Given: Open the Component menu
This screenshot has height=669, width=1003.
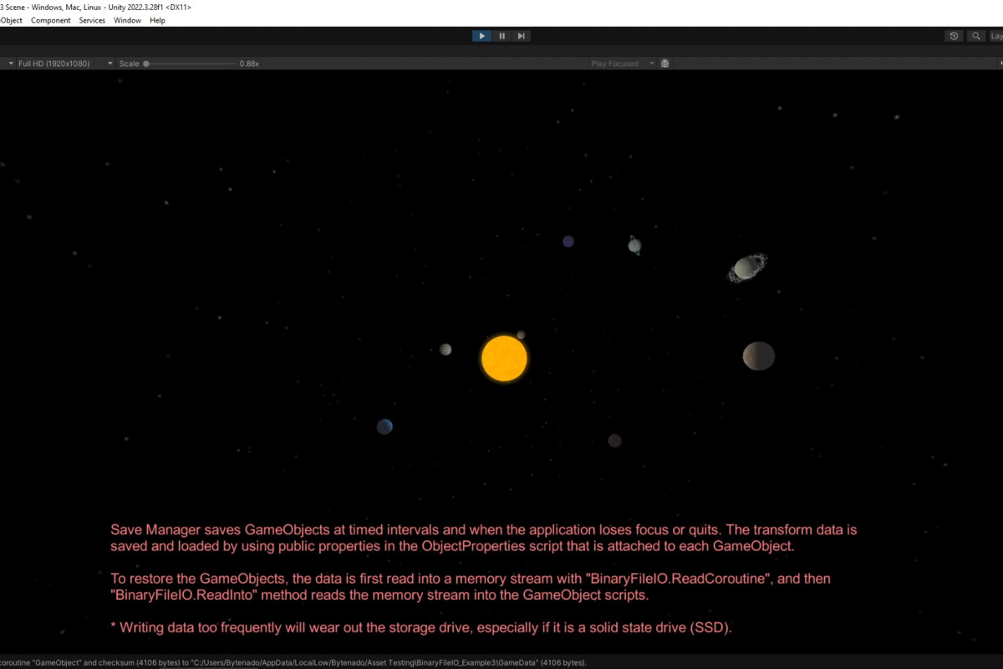Looking at the screenshot, I should coord(51,20).
